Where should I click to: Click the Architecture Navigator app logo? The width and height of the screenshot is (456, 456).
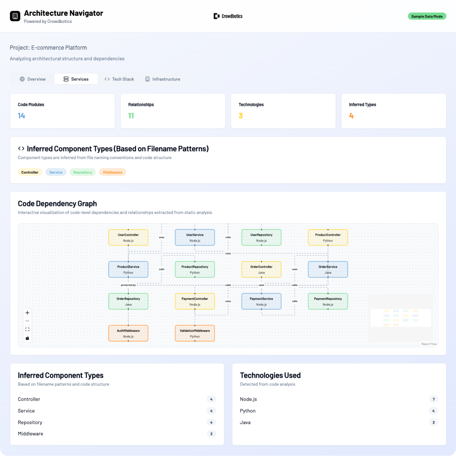15,16
